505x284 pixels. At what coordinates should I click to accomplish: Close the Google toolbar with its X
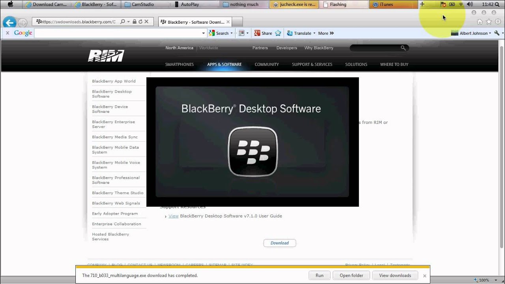pyautogui.click(x=7, y=33)
